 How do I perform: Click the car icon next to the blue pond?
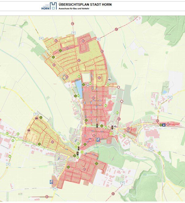tap(88, 85)
